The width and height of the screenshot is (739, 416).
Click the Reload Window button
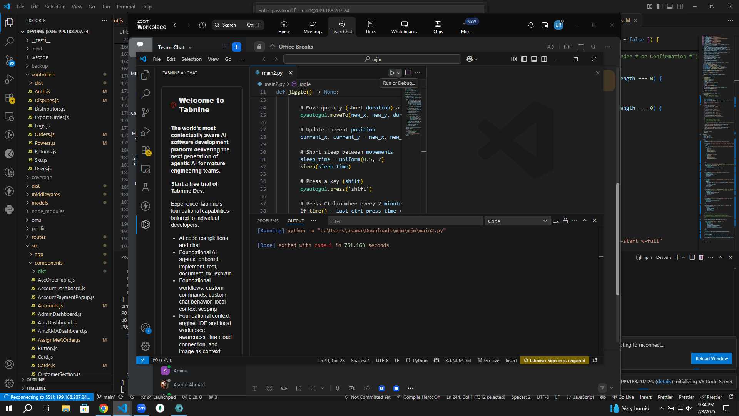(711, 359)
